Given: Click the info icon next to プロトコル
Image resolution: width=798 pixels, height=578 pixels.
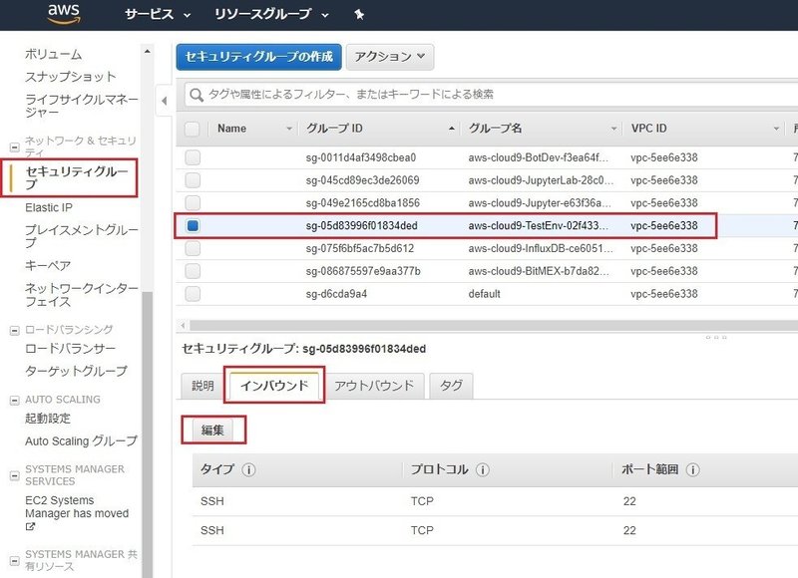Looking at the screenshot, I should click(483, 469).
